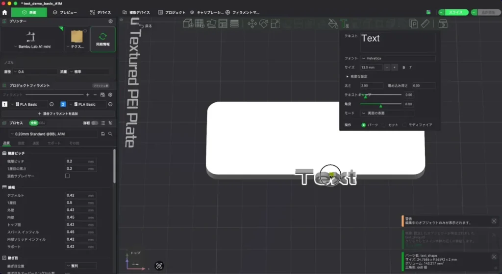Go to the Home screen icon
This screenshot has width=502, height=274.
click(x=4, y=12)
